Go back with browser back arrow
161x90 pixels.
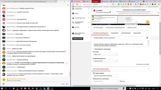click(x=73, y=4)
